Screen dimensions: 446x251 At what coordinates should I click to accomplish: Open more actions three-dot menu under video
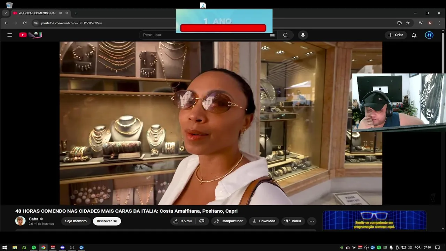pyautogui.click(x=312, y=221)
